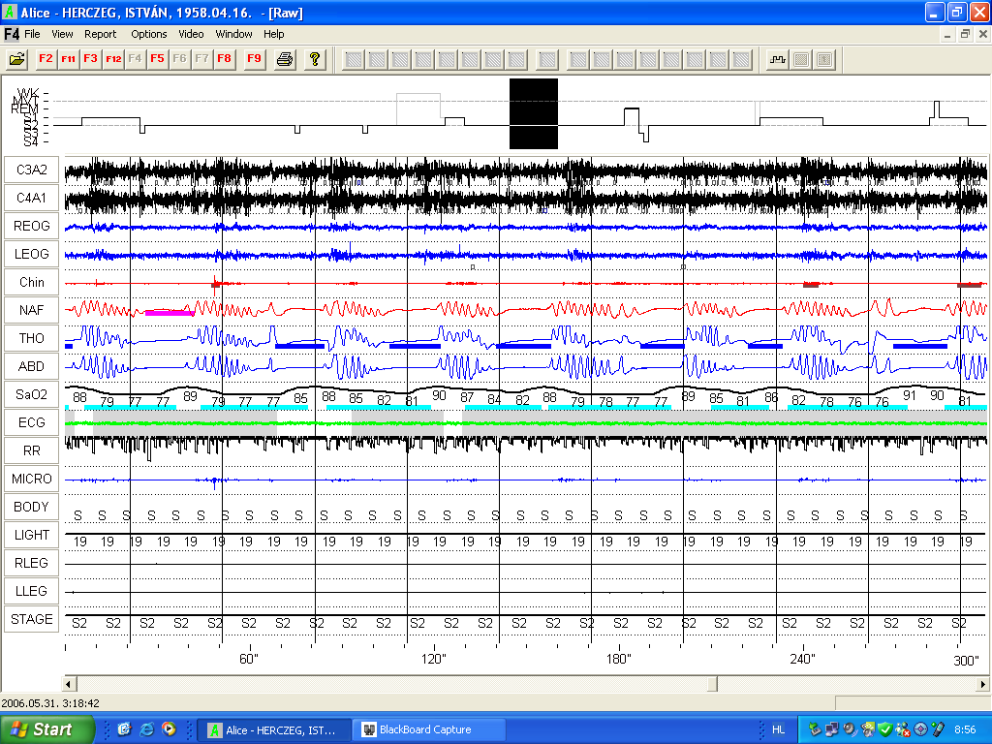Viewport: 992px width, 744px height.
Task: Open the F4 document icon menu
Action: pos(12,34)
